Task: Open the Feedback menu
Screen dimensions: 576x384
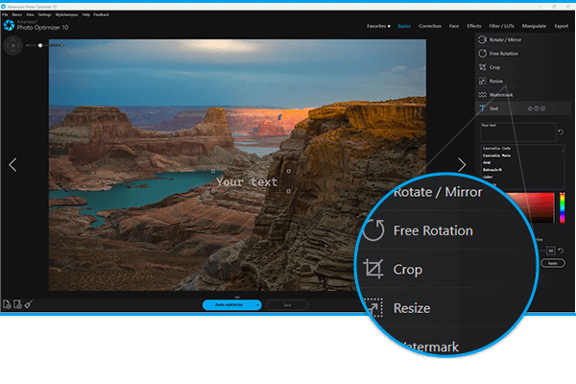Action: 101,14
